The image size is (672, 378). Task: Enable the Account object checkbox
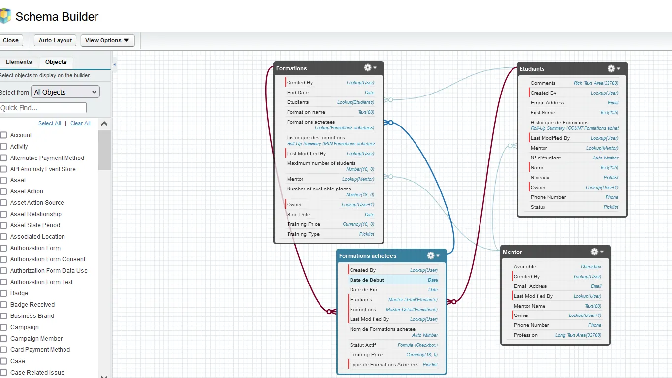tap(3, 135)
